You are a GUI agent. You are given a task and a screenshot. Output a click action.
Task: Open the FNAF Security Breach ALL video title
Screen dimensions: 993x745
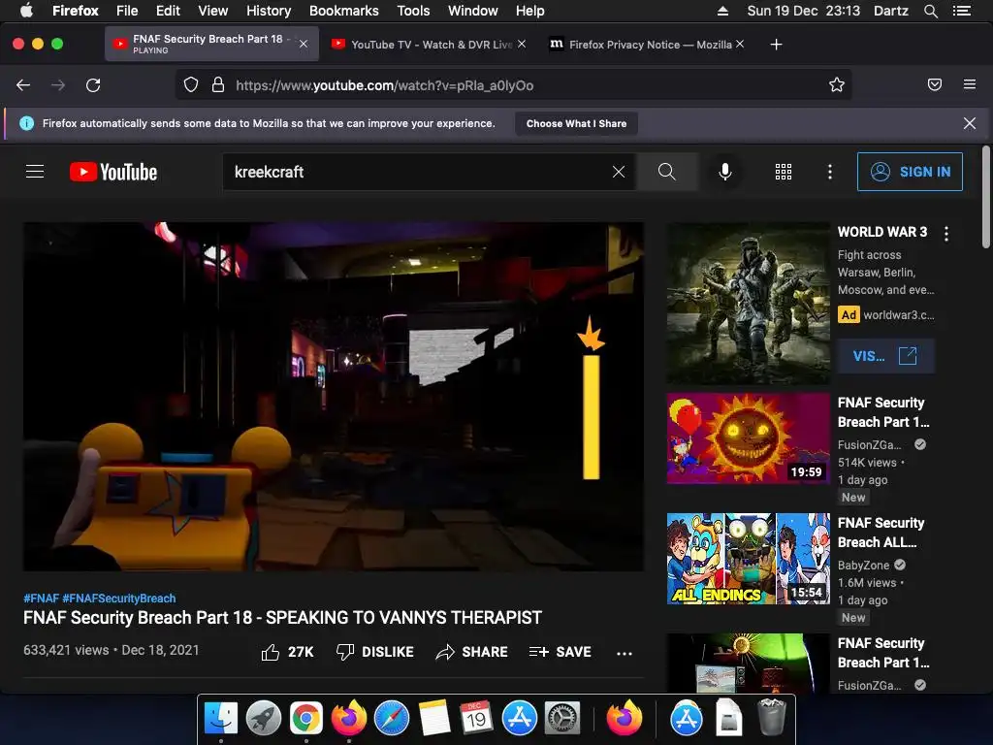(x=881, y=533)
